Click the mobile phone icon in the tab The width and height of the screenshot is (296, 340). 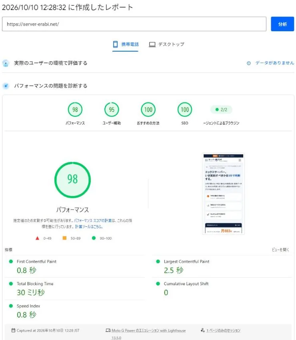[115, 44]
